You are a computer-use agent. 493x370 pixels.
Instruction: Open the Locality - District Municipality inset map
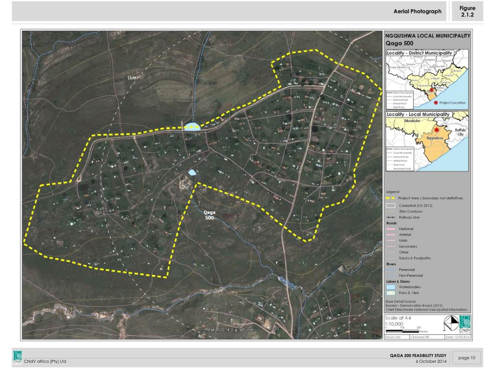[428, 79]
